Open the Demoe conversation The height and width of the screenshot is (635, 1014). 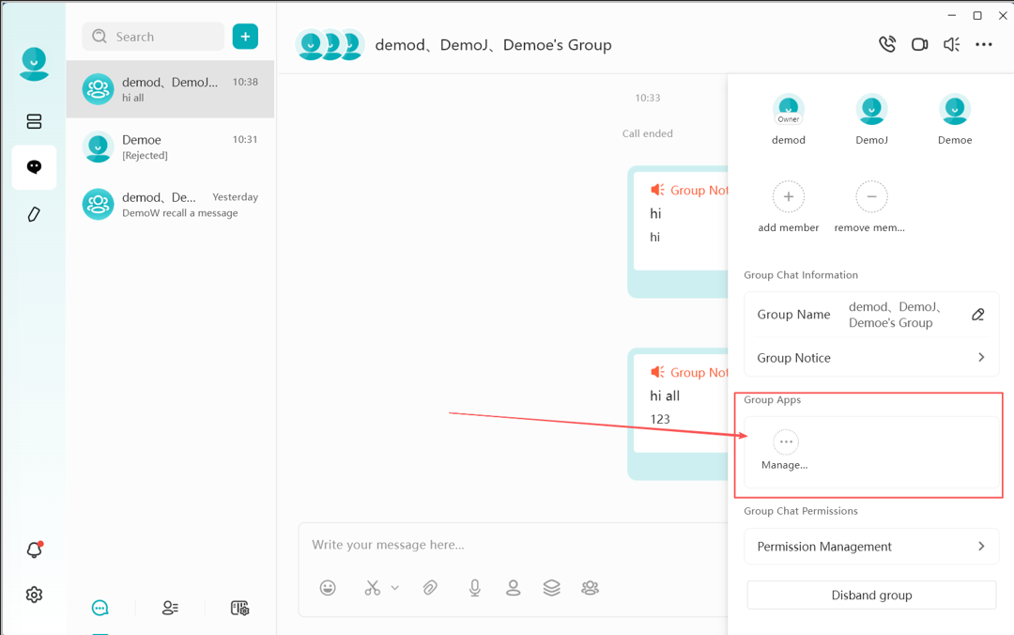170,147
